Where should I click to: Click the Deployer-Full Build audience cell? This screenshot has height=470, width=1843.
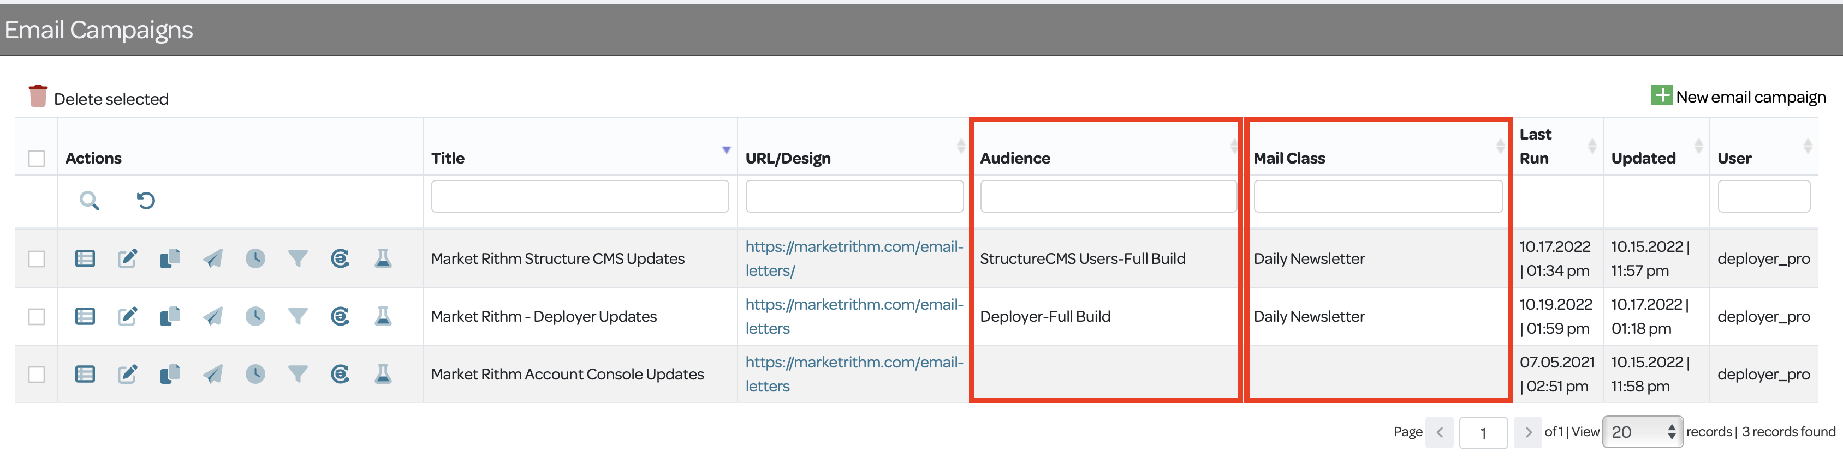[1044, 316]
